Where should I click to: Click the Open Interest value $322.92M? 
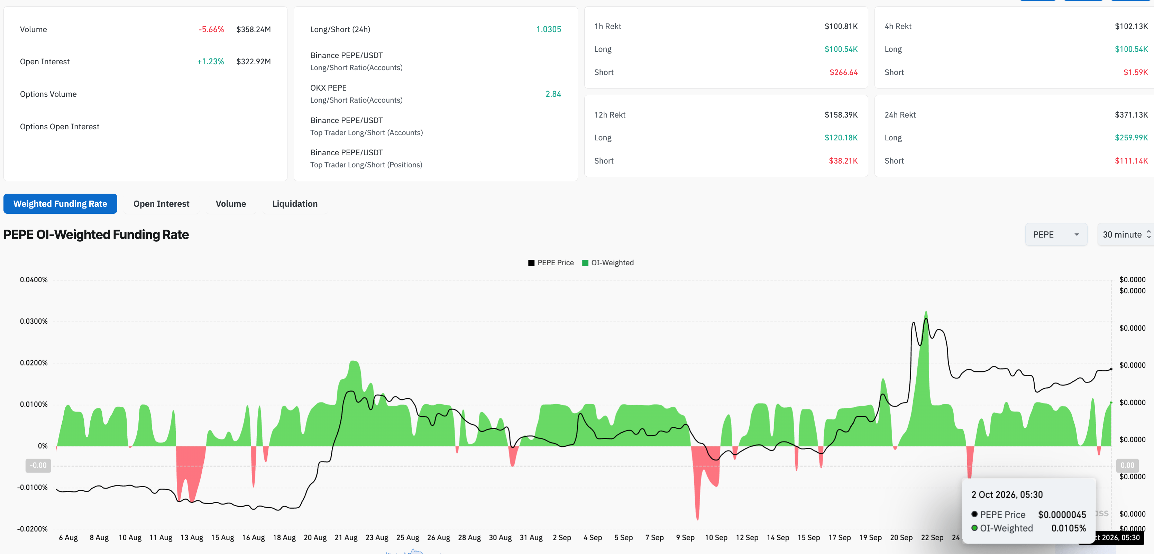tap(254, 61)
